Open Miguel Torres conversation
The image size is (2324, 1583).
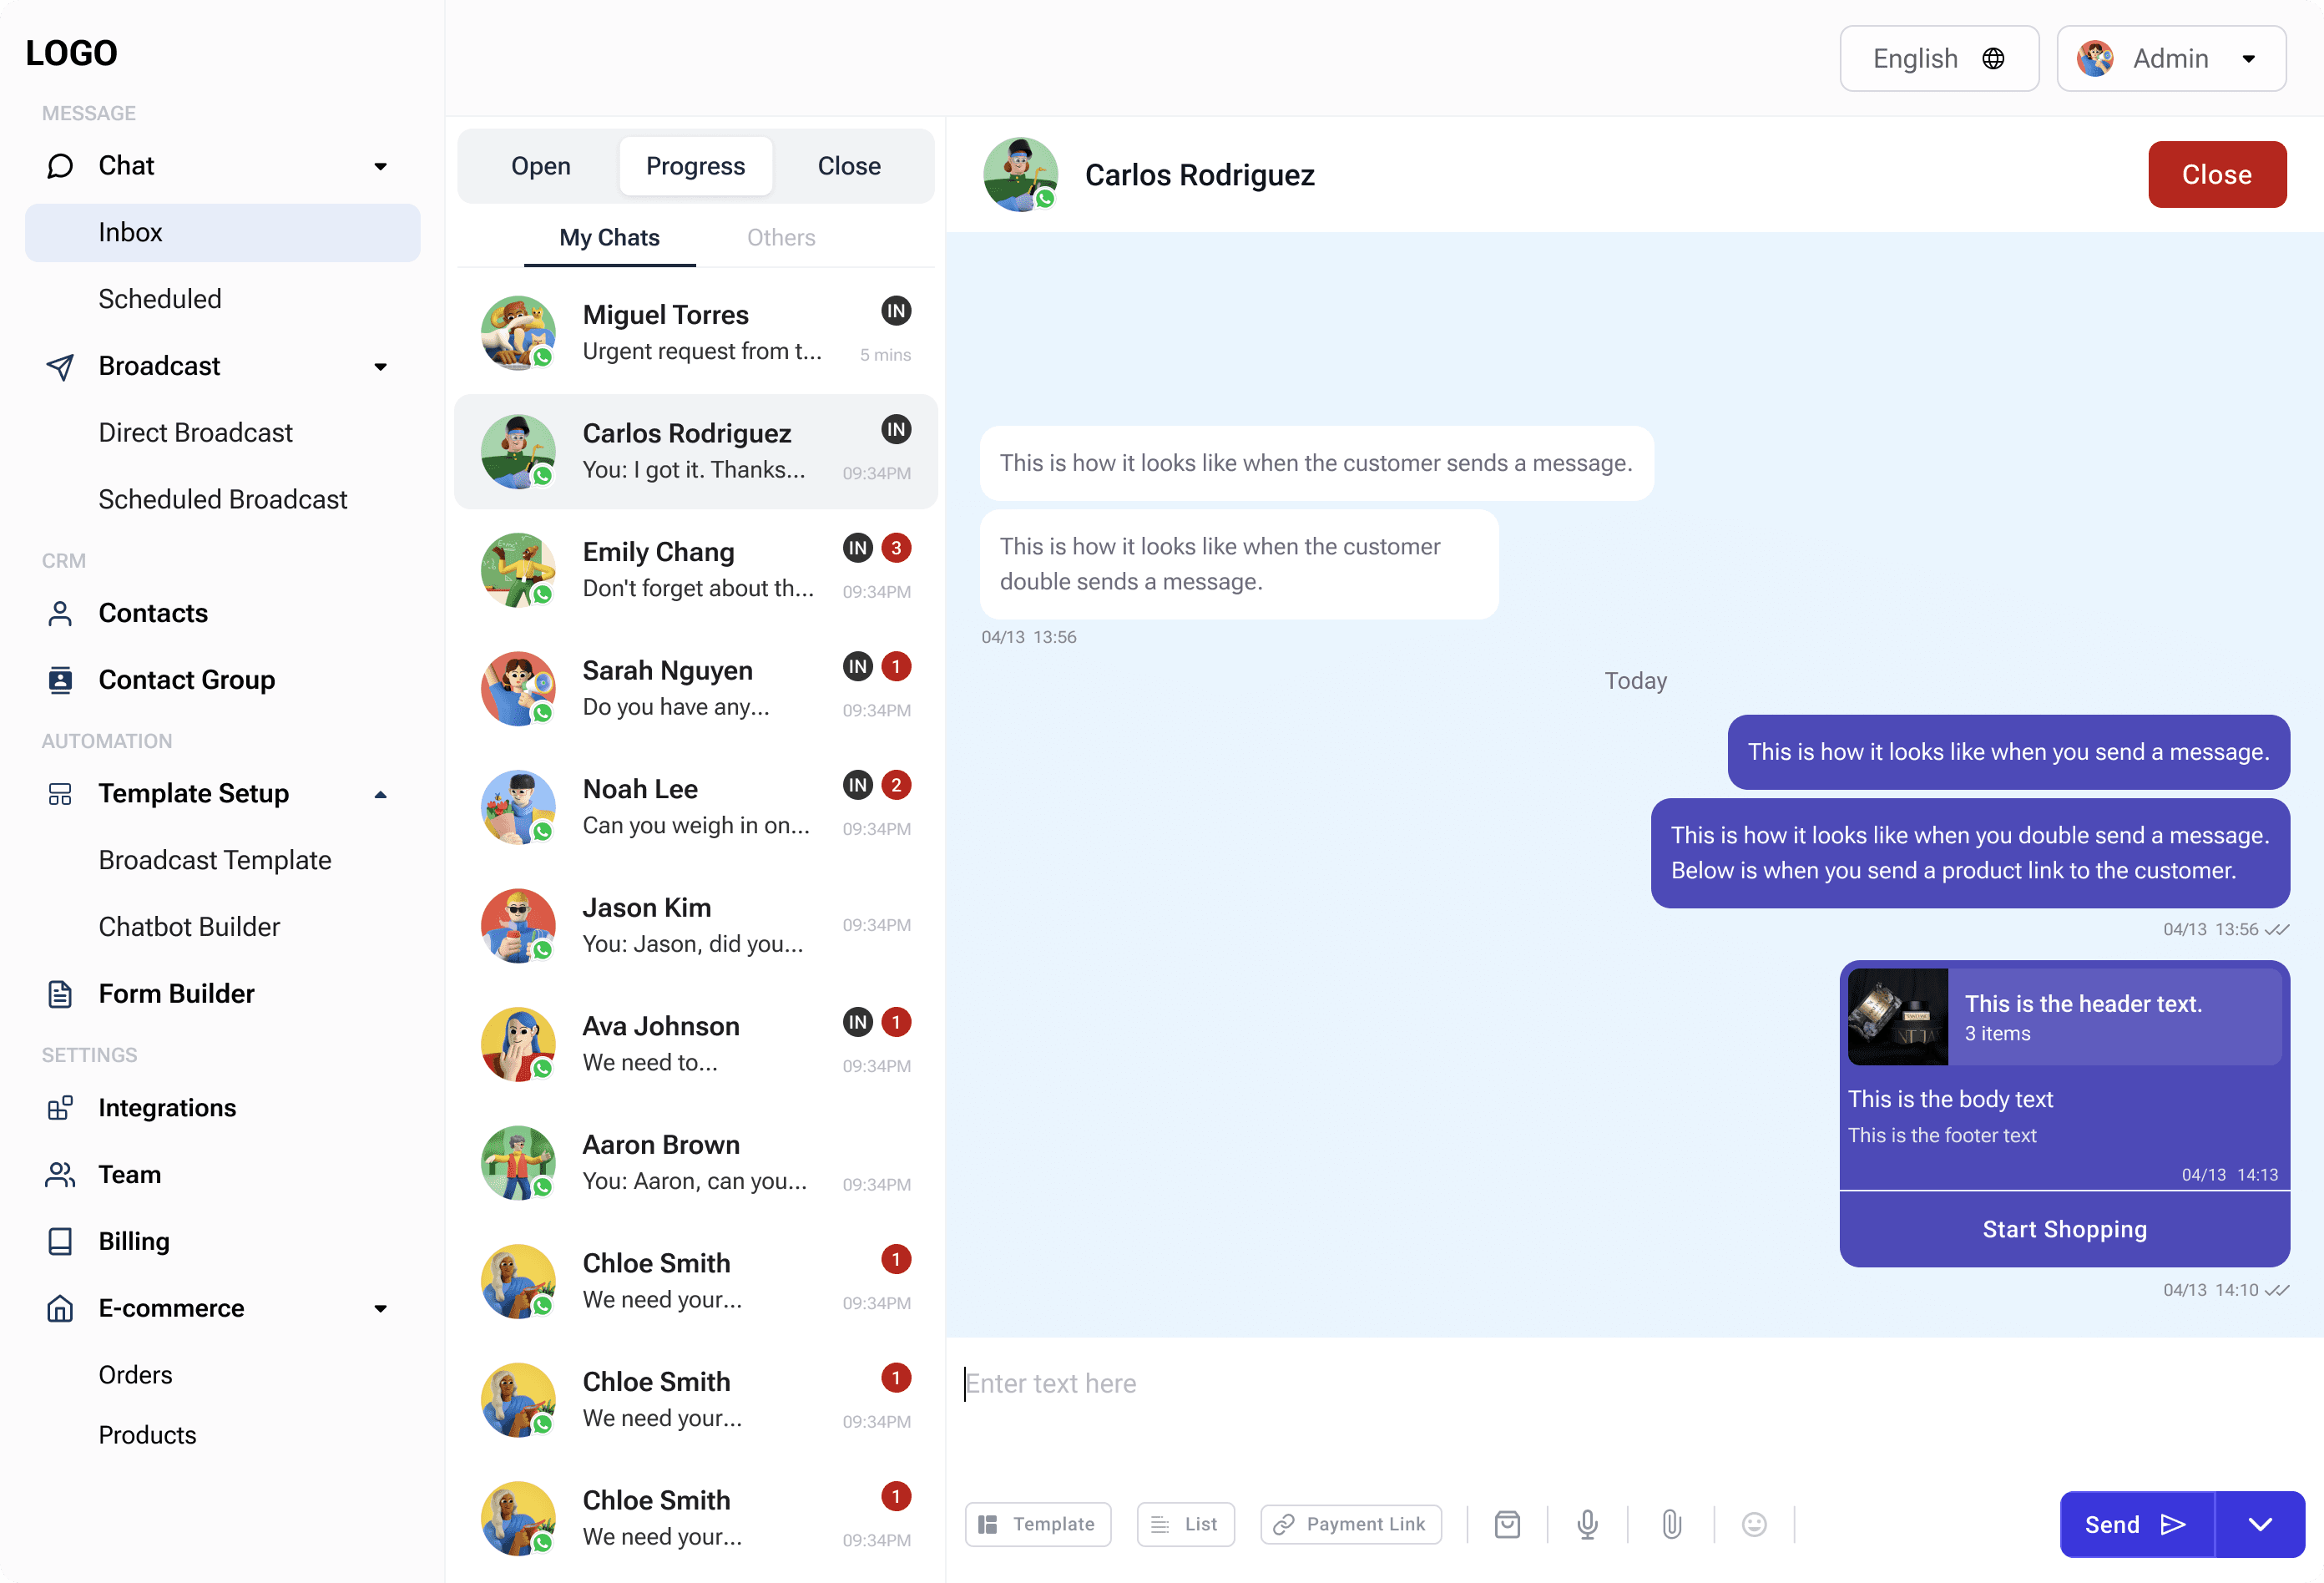click(695, 333)
